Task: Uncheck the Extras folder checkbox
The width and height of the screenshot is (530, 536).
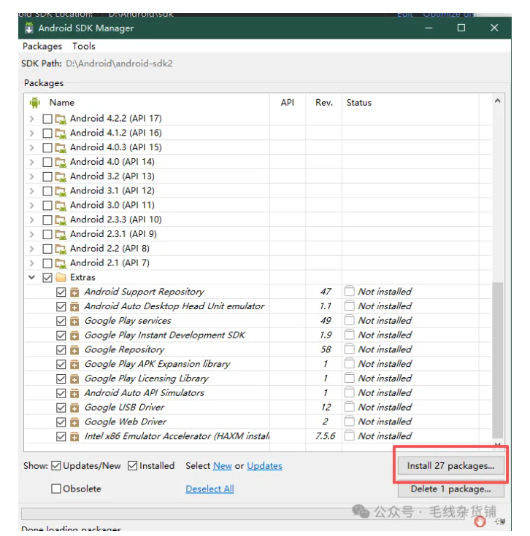Action: pyautogui.click(x=47, y=278)
